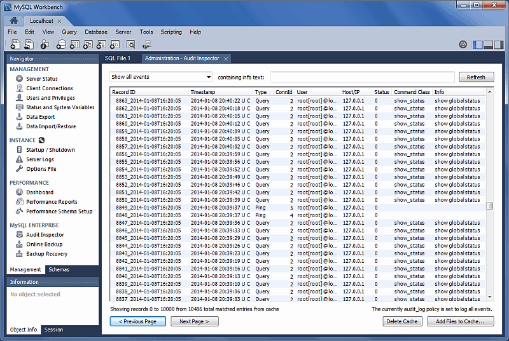This screenshot has width=509, height=341.
Task: Click the containing info text field
Action: pyautogui.click(x=362, y=77)
